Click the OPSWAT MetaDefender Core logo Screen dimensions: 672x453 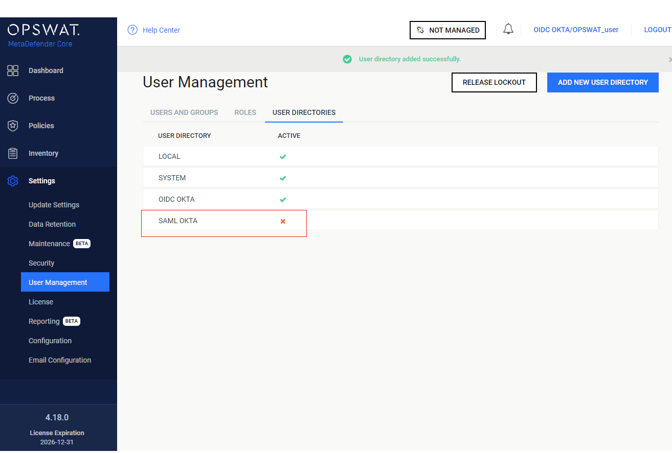tap(43, 35)
